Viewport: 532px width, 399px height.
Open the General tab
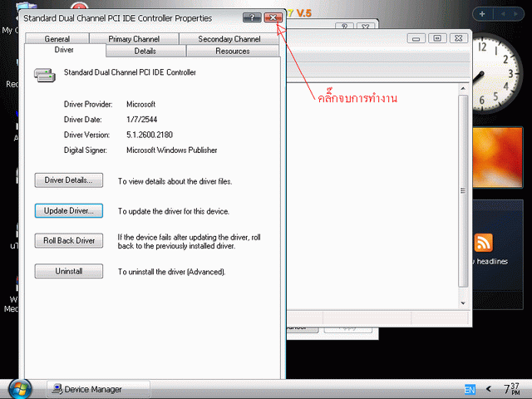[57, 39]
